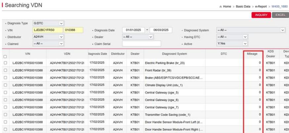The image size is (289, 133).
Task: Click Diagnosis Date start field 01/01/2025
Action: coord(134,30)
